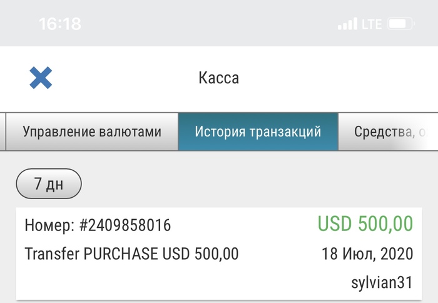Open transaction number #2409858016

[98, 225]
